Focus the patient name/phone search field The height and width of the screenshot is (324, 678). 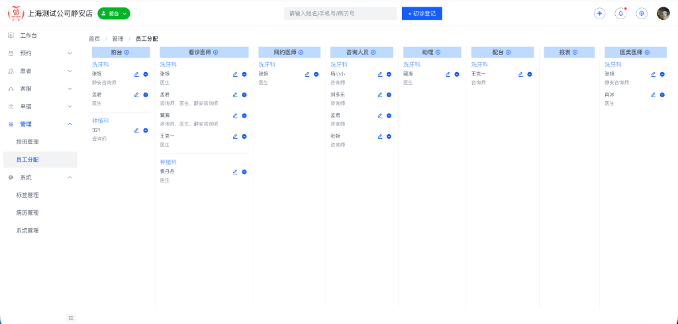[340, 13]
